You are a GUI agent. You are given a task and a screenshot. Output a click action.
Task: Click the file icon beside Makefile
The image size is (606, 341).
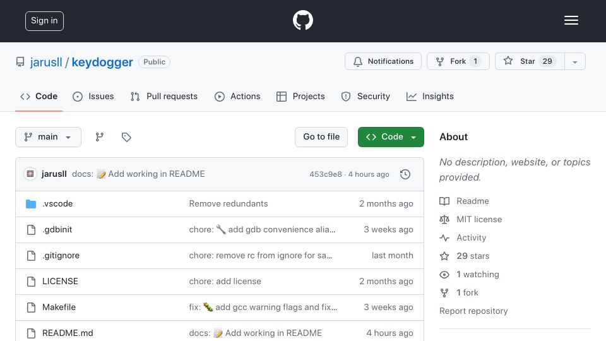pos(32,308)
